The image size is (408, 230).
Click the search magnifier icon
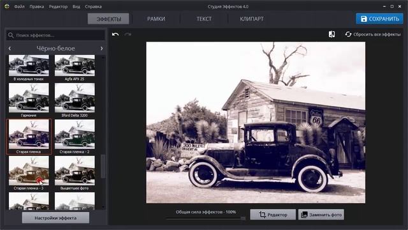click(x=11, y=35)
